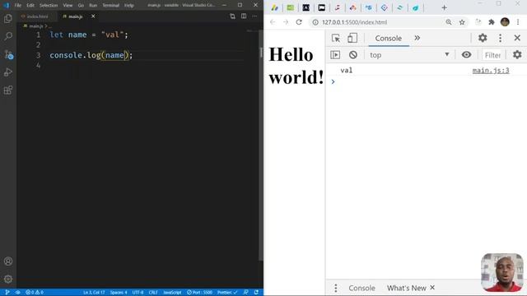
Task: Open the Chrome extensions puzzle icon
Action: 492,22
